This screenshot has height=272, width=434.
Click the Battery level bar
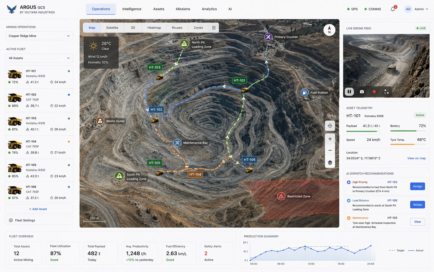408,131
